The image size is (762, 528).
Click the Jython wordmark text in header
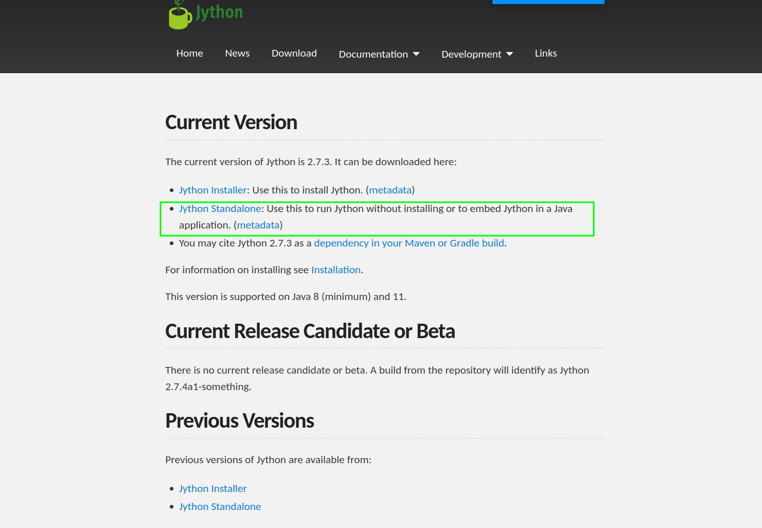(x=219, y=12)
